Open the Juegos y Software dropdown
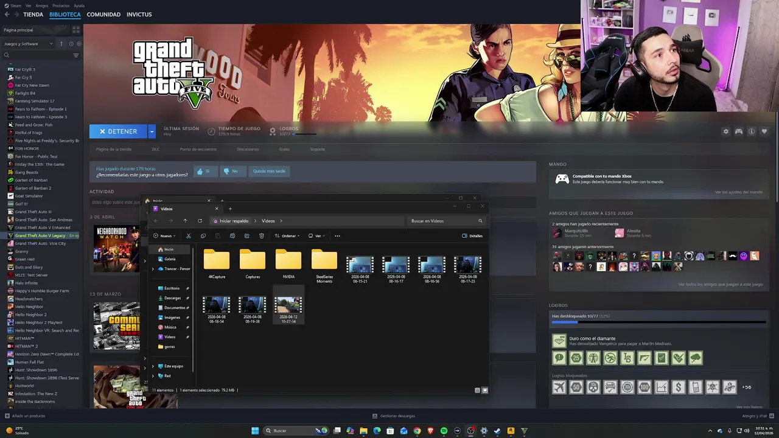The height and width of the screenshot is (438, 779). 29,44
